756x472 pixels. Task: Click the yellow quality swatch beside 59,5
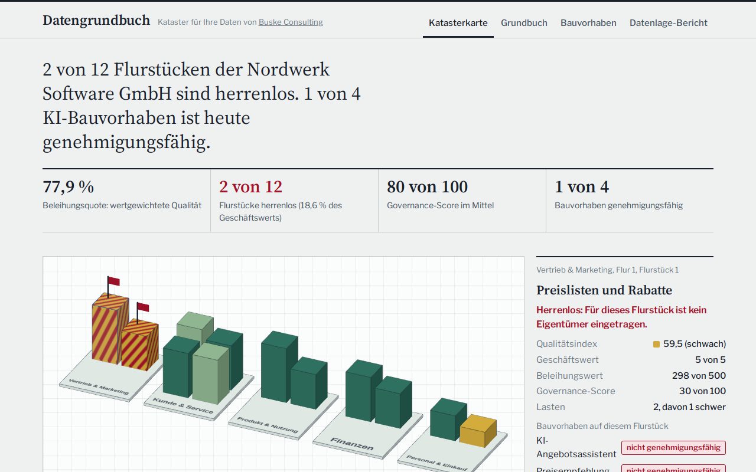coord(656,344)
